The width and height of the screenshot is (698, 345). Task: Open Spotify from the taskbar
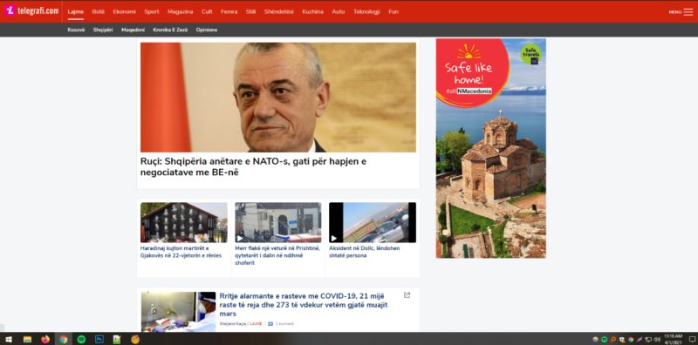(x=81, y=339)
